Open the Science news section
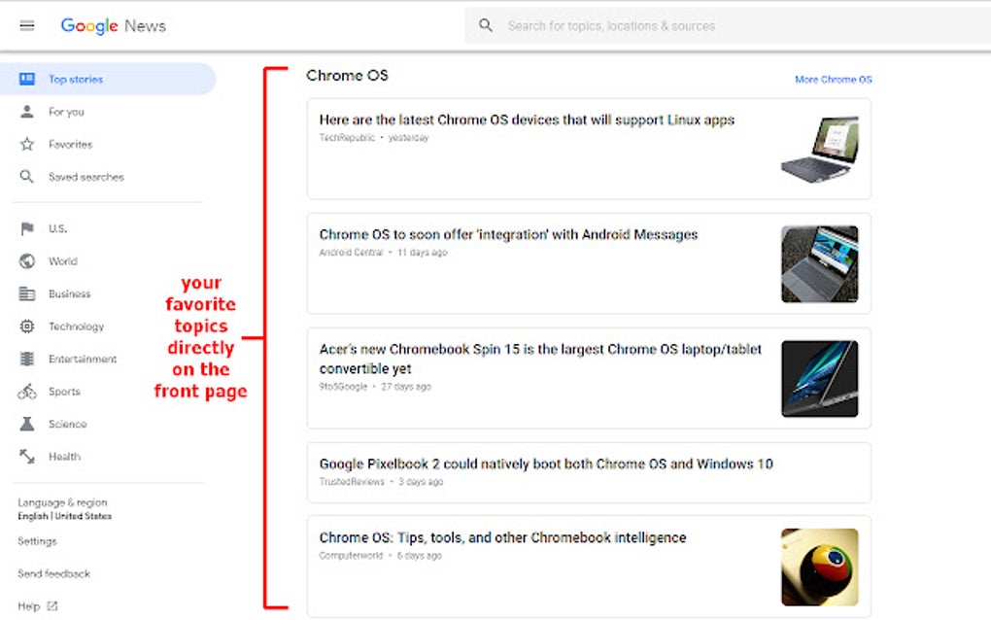The height and width of the screenshot is (620, 991). (x=67, y=424)
